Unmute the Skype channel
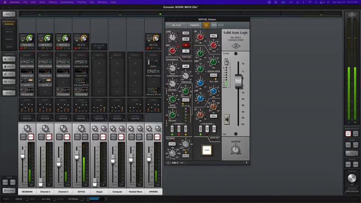This screenshot has height=203, width=361. (103, 137)
